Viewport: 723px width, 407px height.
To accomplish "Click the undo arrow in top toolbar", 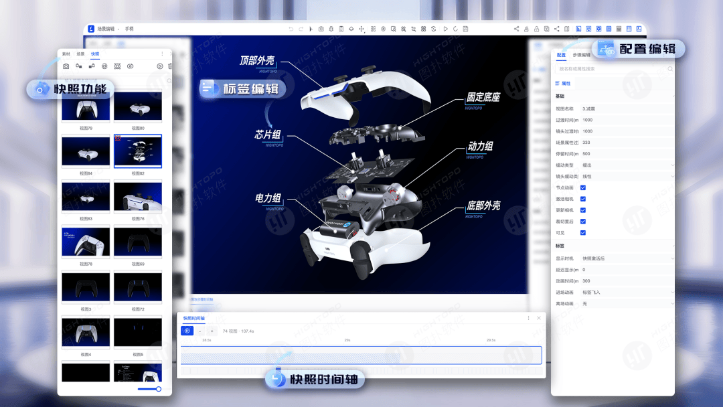I will click(291, 29).
